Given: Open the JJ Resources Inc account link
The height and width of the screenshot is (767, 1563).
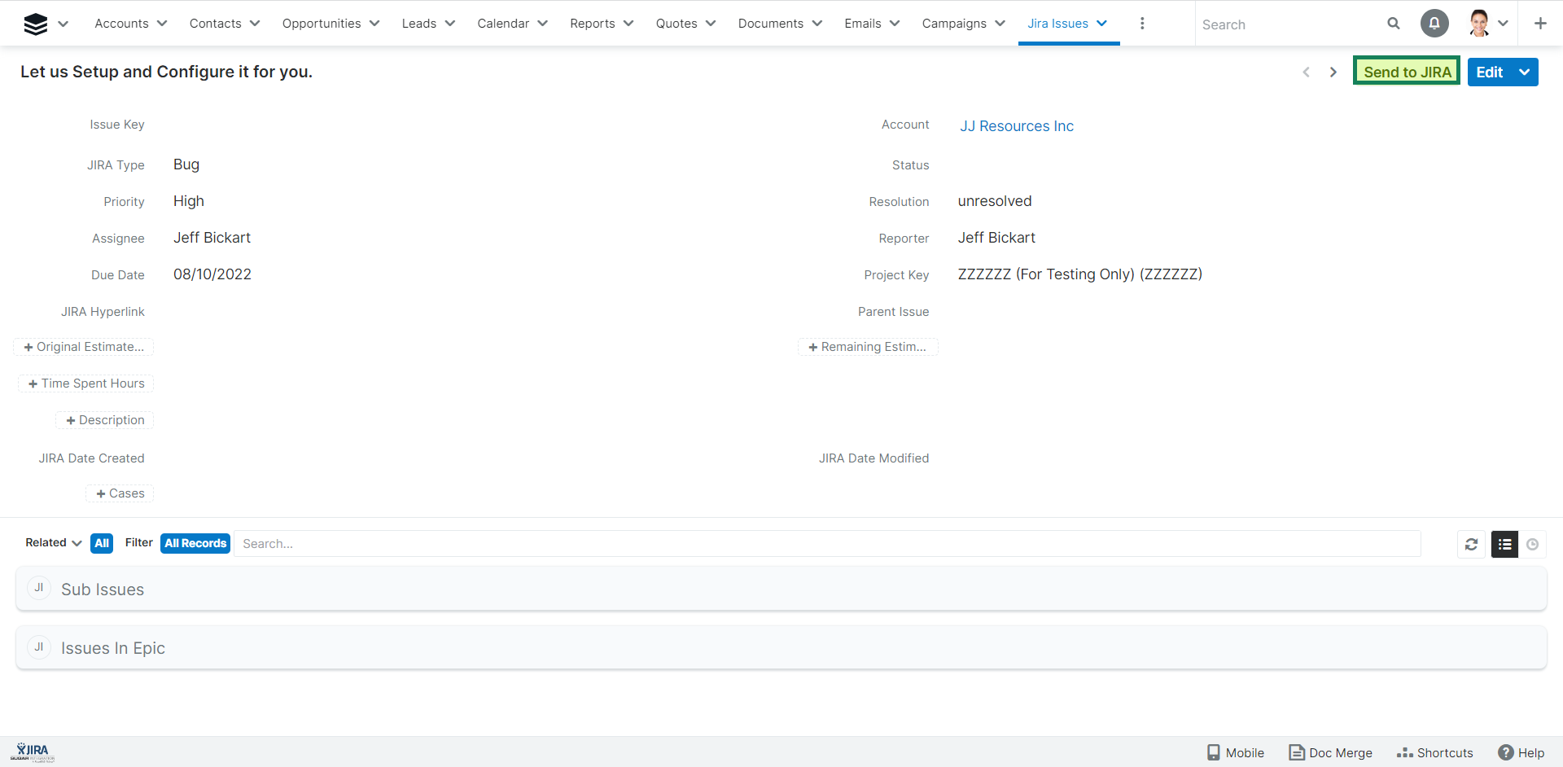Looking at the screenshot, I should [1016, 126].
